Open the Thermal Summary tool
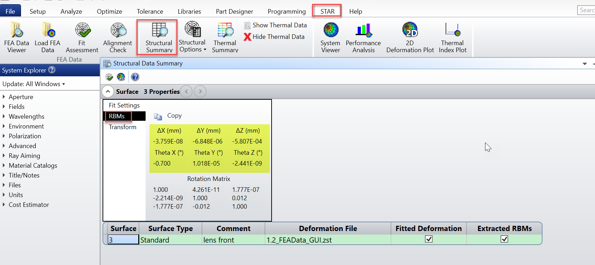 pyautogui.click(x=225, y=37)
